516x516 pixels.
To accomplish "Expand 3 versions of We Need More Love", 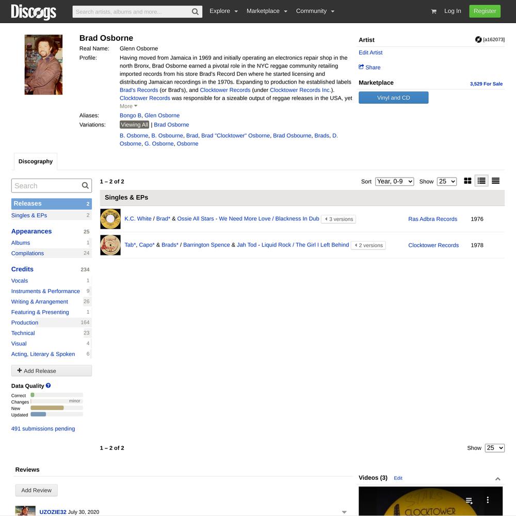I will 338,219.
